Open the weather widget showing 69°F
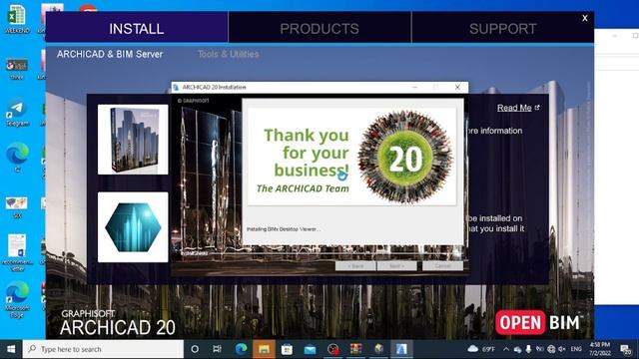The width and height of the screenshot is (639, 359). (x=481, y=349)
